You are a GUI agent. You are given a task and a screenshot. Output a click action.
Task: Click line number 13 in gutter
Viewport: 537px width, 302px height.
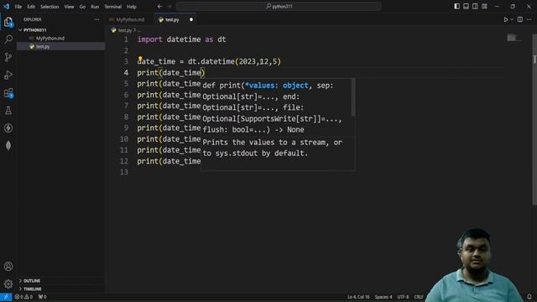point(123,172)
